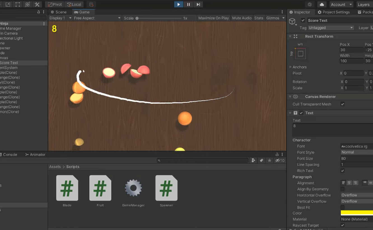Screen dimensions: 373x230
Task: Open the Project Settings tab
Action: click(334, 12)
